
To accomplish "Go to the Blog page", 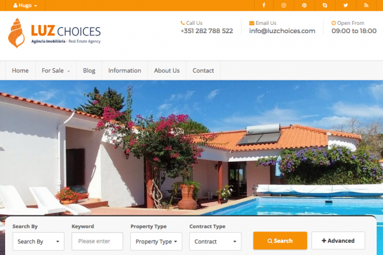I will point(89,71).
